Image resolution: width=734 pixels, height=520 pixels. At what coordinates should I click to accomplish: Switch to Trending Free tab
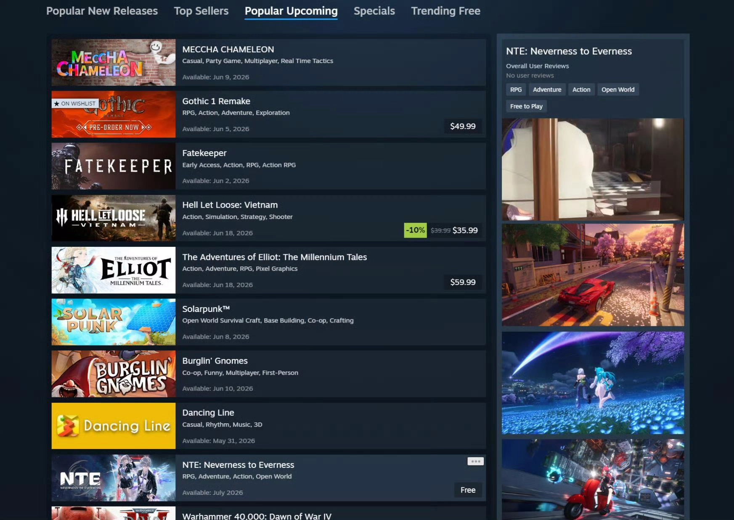point(445,11)
